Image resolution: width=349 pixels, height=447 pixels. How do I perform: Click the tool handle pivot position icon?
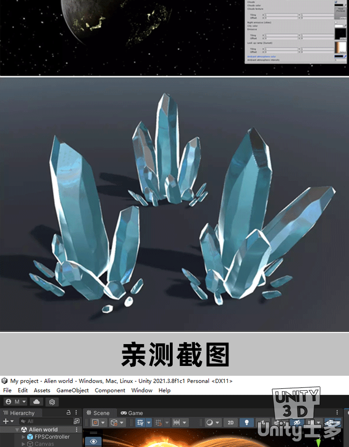point(95,422)
